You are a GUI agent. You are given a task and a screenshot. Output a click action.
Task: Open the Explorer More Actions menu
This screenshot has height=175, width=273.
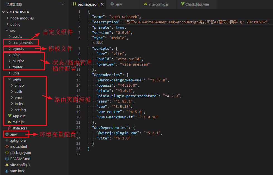(x=63, y=4)
